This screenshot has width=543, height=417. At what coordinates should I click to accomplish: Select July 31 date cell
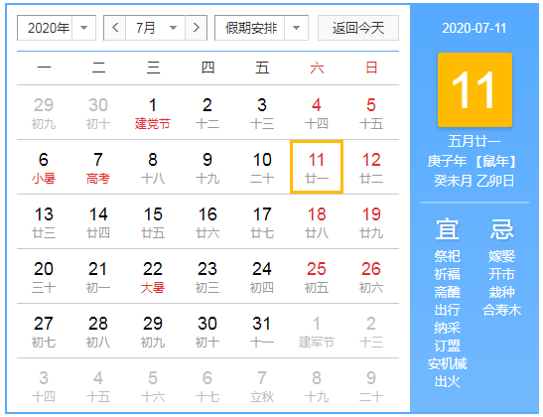(x=262, y=332)
